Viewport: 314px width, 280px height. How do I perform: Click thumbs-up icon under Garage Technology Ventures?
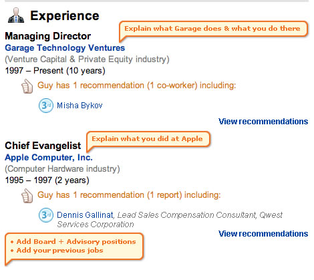pyautogui.click(x=27, y=86)
